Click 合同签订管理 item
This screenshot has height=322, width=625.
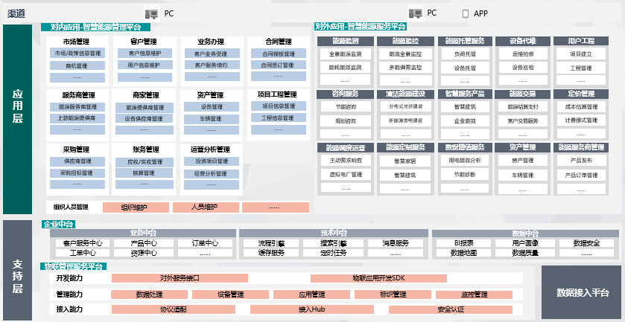pyautogui.click(x=279, y=65)
